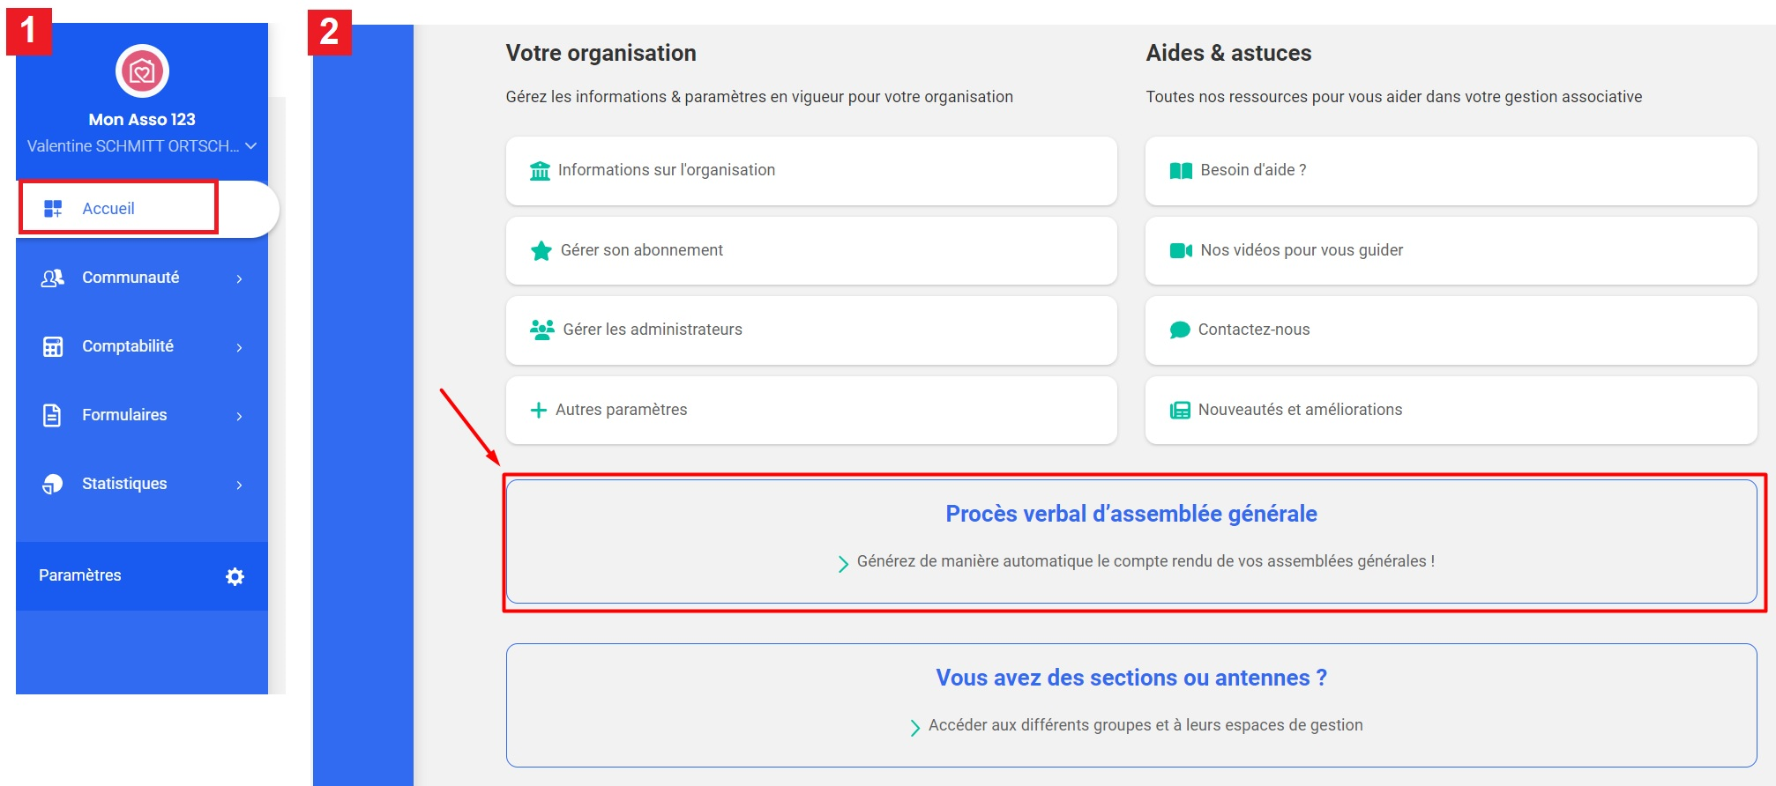Click the Communauté people icon
1776x786 pixels.
pos(53,278)
